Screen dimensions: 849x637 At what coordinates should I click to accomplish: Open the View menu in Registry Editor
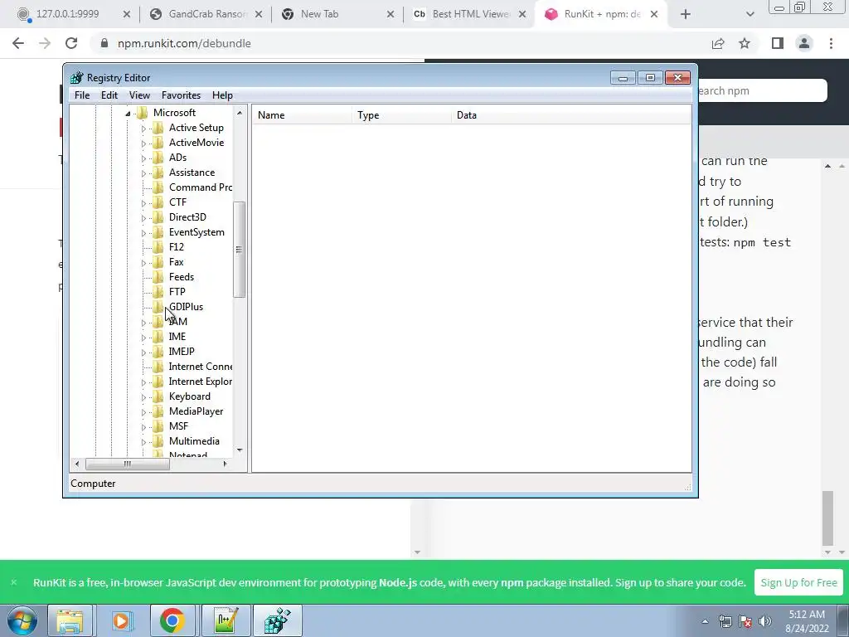tap(139, 95)
